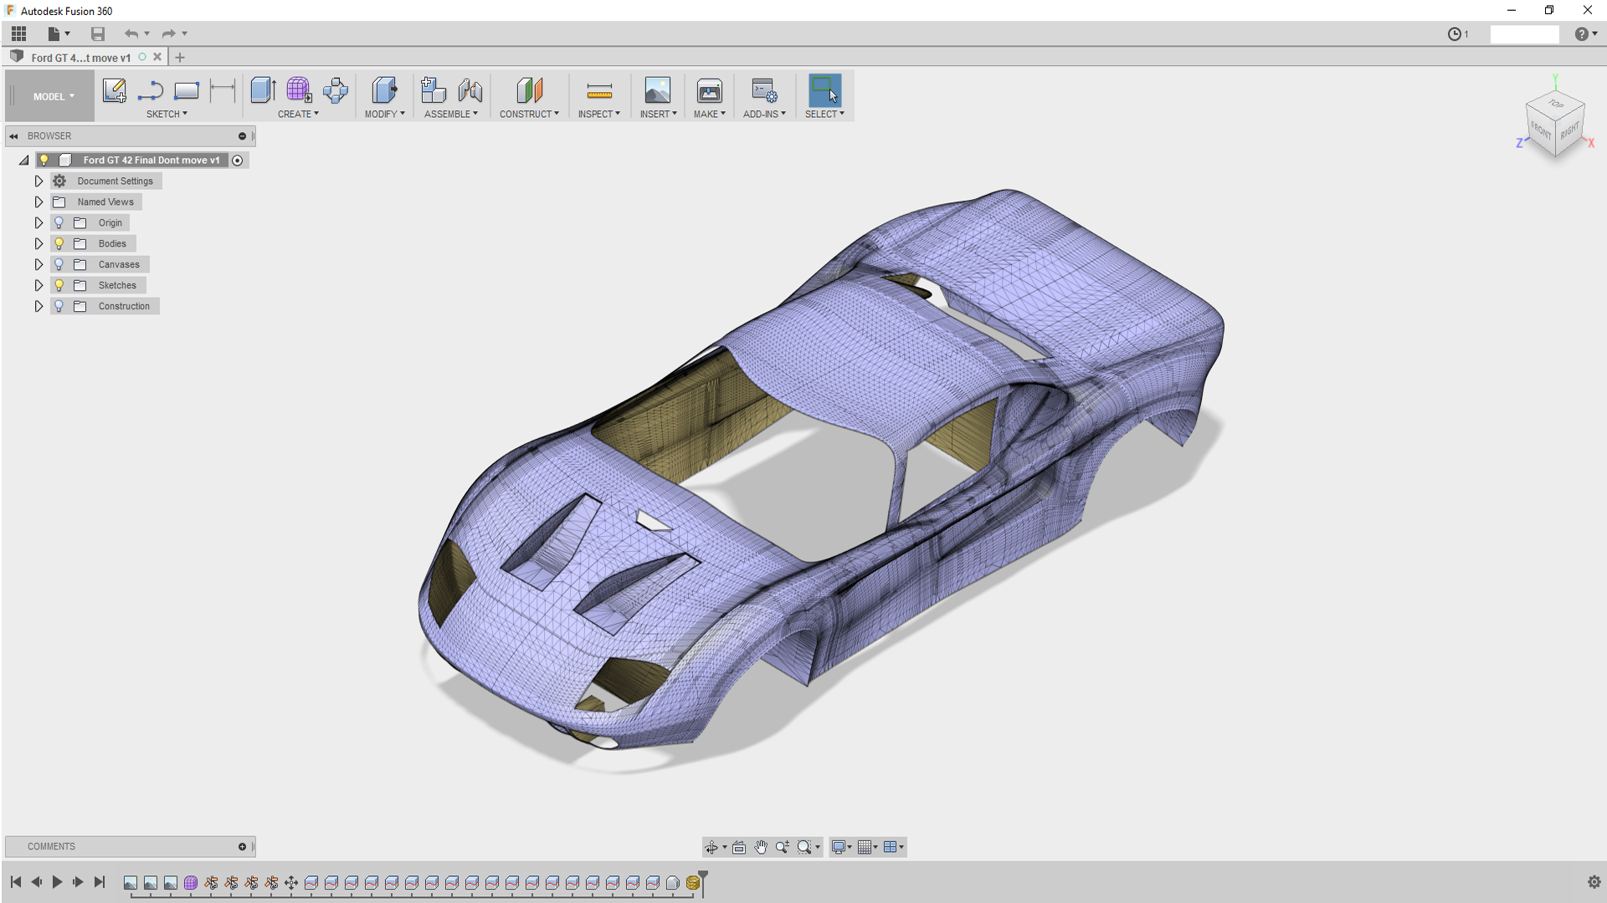Click the 3D Print icon under MAKE
This screenshot has width=1607, height=903.
coord(709,89)
